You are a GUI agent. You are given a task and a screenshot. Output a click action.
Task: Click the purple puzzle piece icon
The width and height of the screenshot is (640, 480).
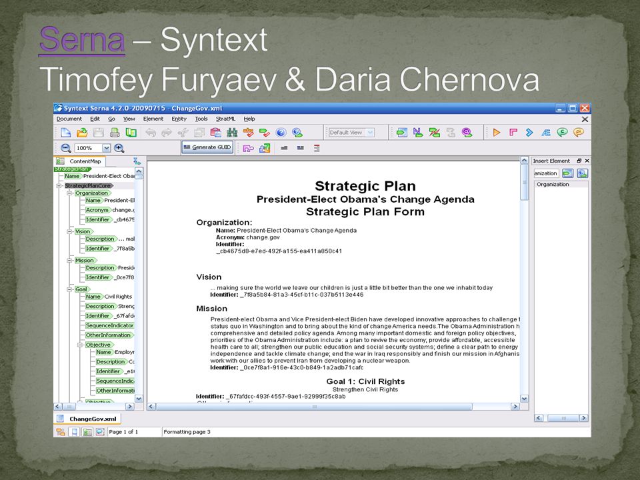248,148
